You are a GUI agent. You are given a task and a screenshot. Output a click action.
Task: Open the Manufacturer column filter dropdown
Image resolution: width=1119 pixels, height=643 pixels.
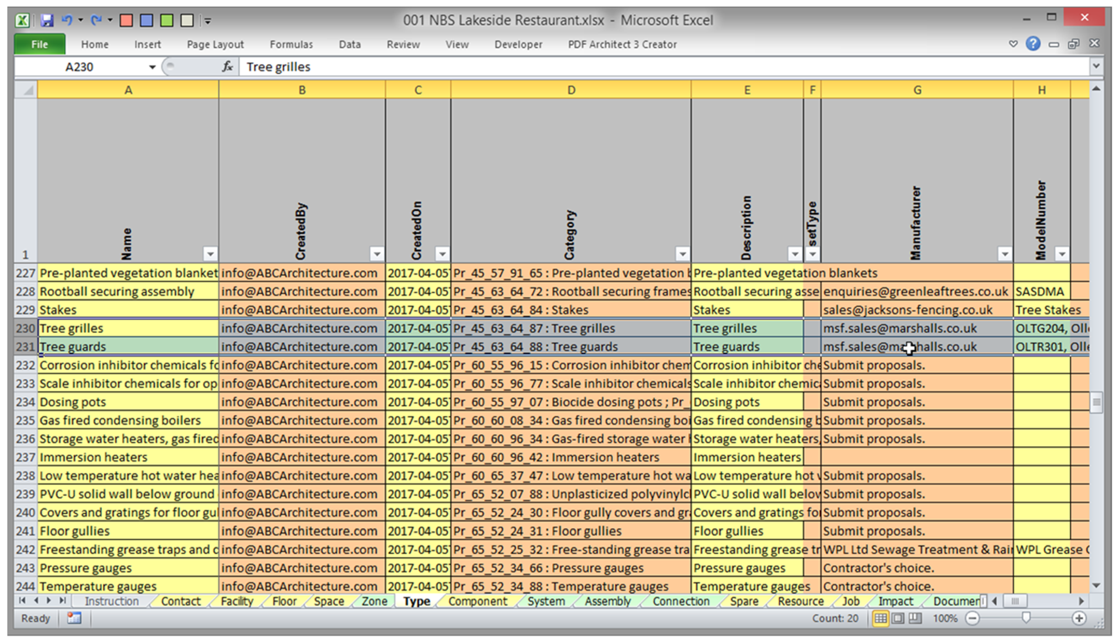click(x=1004, y=254)
